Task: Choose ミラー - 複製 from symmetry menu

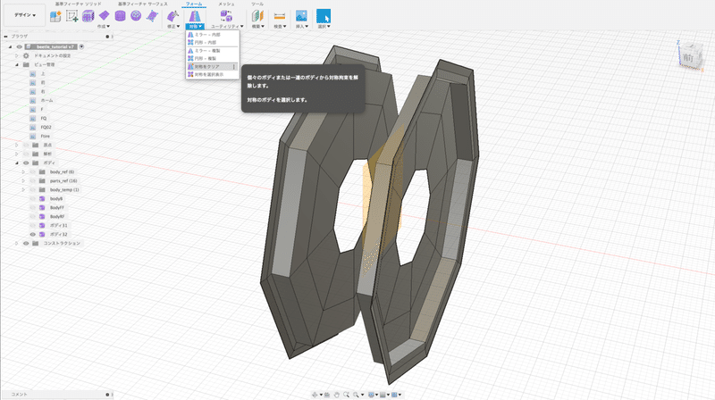Action: 213,51
